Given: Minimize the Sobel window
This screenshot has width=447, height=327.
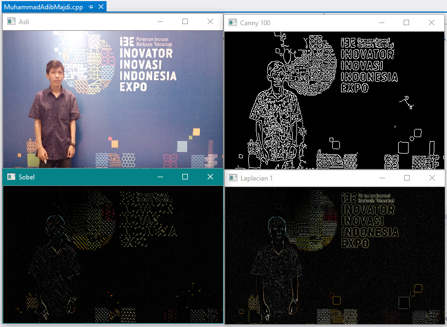Looking at the screenshot, I should 160,177.
